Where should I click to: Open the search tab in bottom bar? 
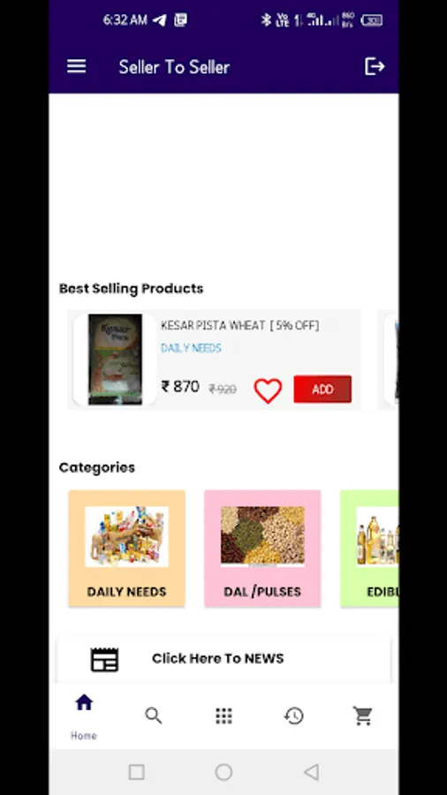[154, 715]
